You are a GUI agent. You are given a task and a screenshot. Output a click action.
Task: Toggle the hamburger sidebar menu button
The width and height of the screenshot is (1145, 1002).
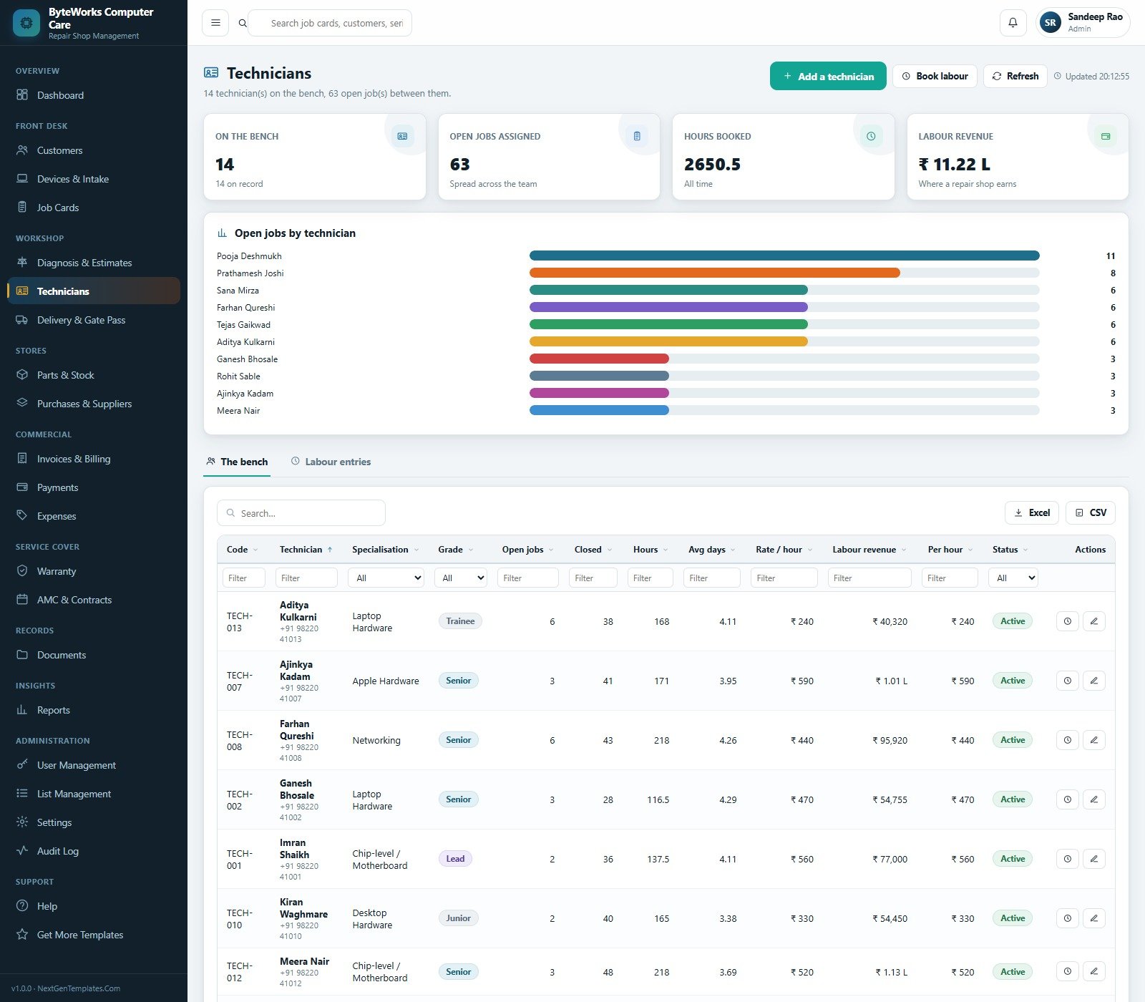[x=215, y=23]
